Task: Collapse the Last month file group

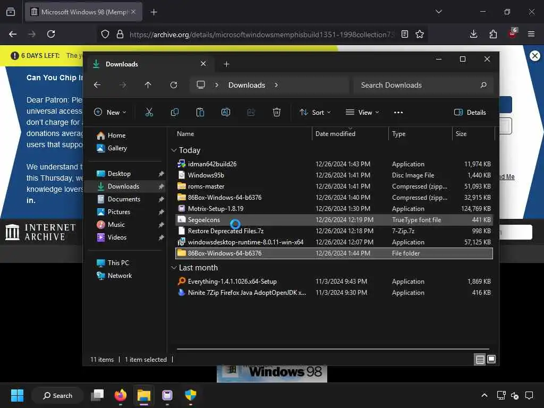Action: pyautogui.click(x=174, y=268)
